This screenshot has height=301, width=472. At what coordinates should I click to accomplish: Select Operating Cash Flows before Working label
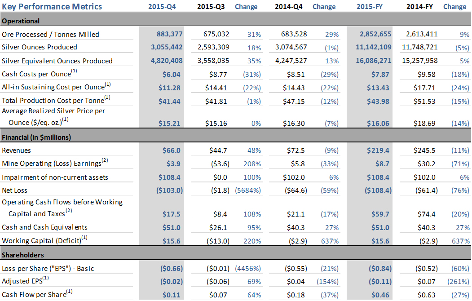tap(62, 202)
